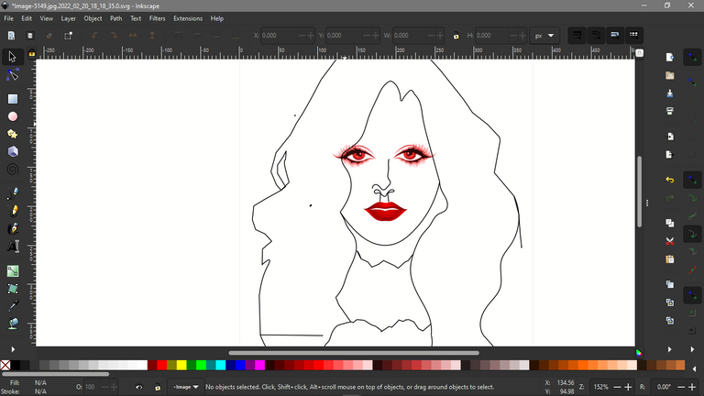Screen dimensions: 704x396
Task: Toggle move patterns with object
Action: click(x=633, y=35)
